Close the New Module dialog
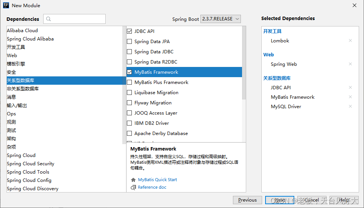The image size is (364, 208). click(355, 5)
